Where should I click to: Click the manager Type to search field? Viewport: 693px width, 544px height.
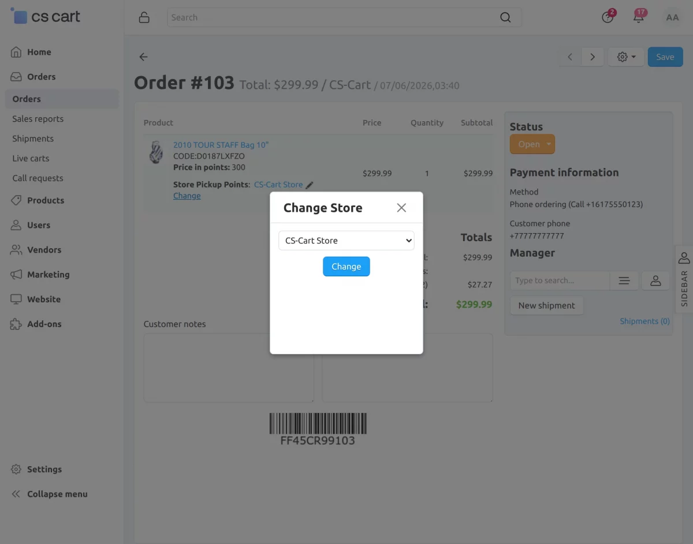560,280
